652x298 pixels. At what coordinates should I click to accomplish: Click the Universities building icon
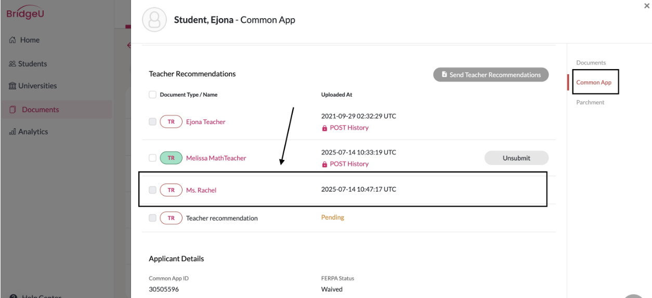tap(13, 86)
